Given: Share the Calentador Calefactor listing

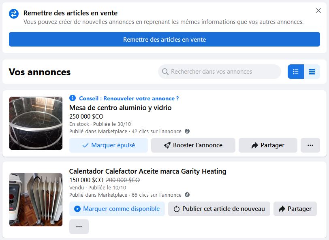Looking at the screenshot, I should [295, 209].
